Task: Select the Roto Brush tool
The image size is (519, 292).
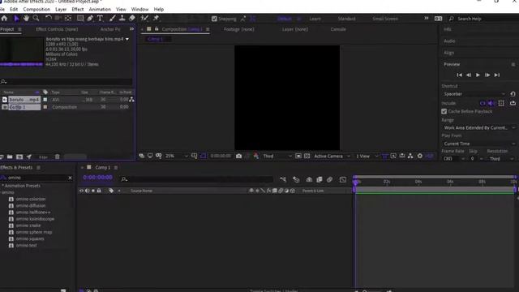Action: click(144, 18)
